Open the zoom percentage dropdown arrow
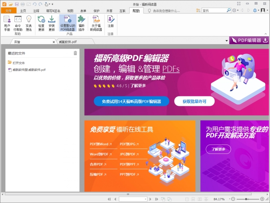The height and width of the screenshot is (203, 270). pos(229,199)
